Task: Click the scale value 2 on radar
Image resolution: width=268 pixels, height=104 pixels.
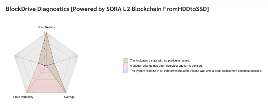Action: (x=44, y=58)
